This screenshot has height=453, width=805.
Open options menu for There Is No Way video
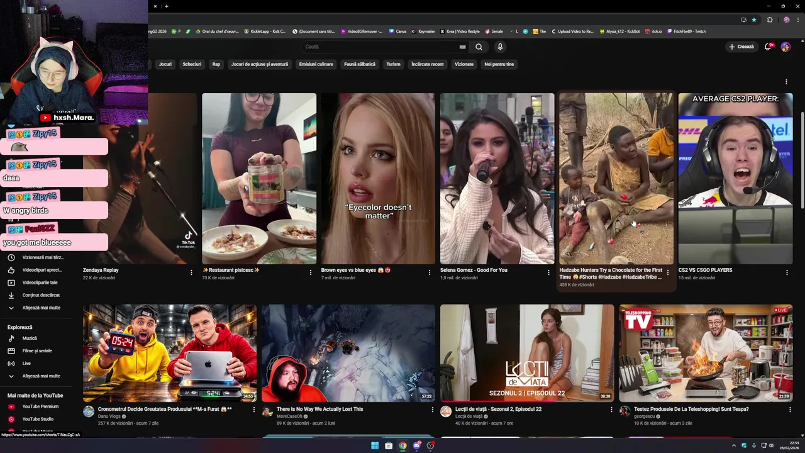coord(433,410)
